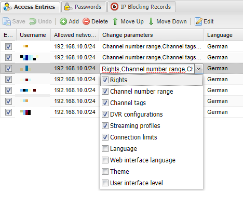
Task: Toggle enabled checkbox in last table row
Action: coord(8,112)
